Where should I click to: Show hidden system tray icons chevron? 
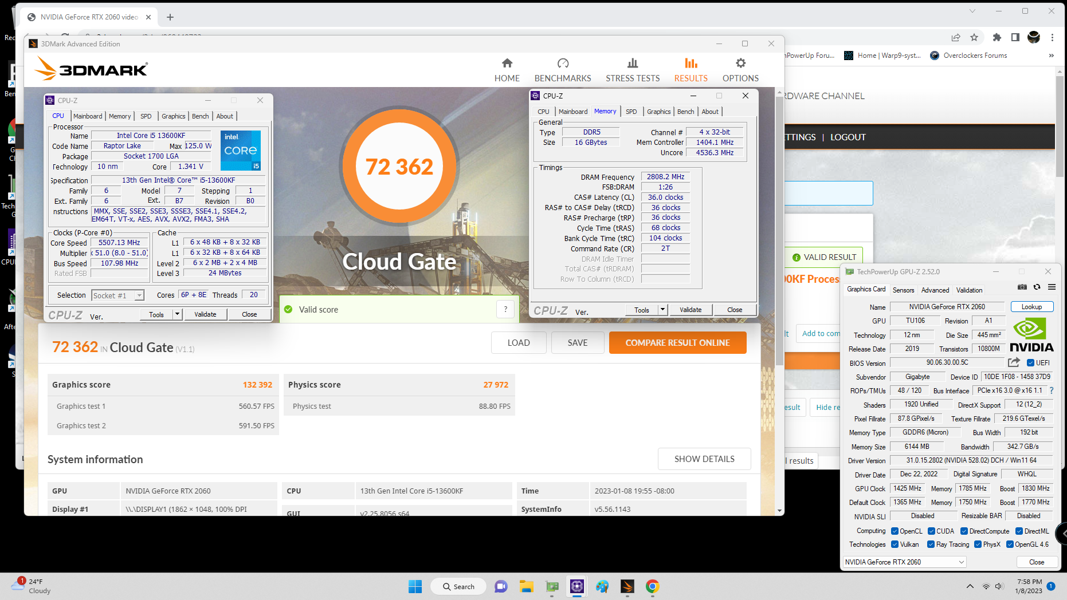tap(970, 586)
